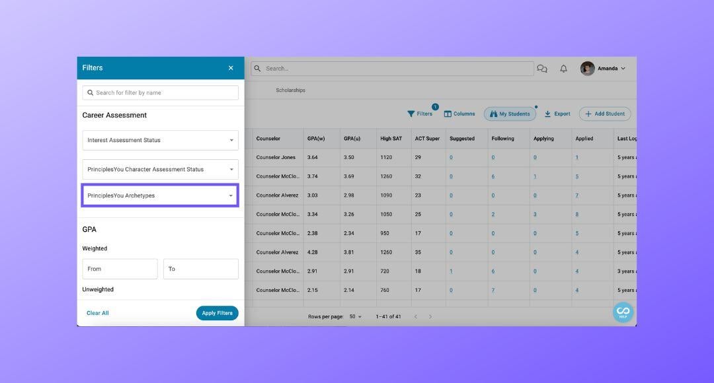Sort by High SAT column header
Screen dimensions: 714x383
[391, 139]
